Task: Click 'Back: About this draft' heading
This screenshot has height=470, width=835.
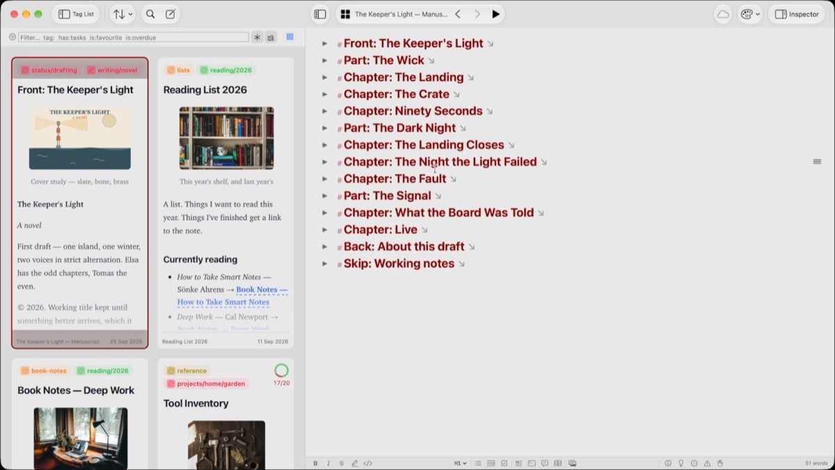Action: tap(404, 246)
